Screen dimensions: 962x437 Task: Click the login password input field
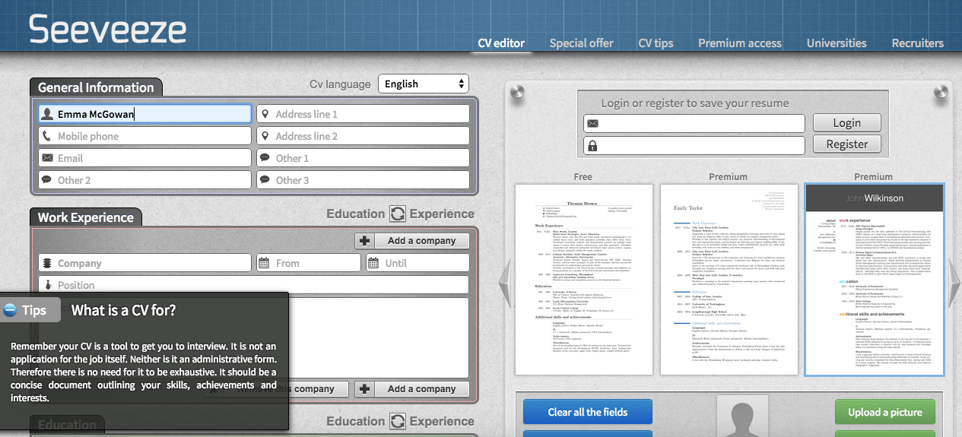click(x=694, y=145)
